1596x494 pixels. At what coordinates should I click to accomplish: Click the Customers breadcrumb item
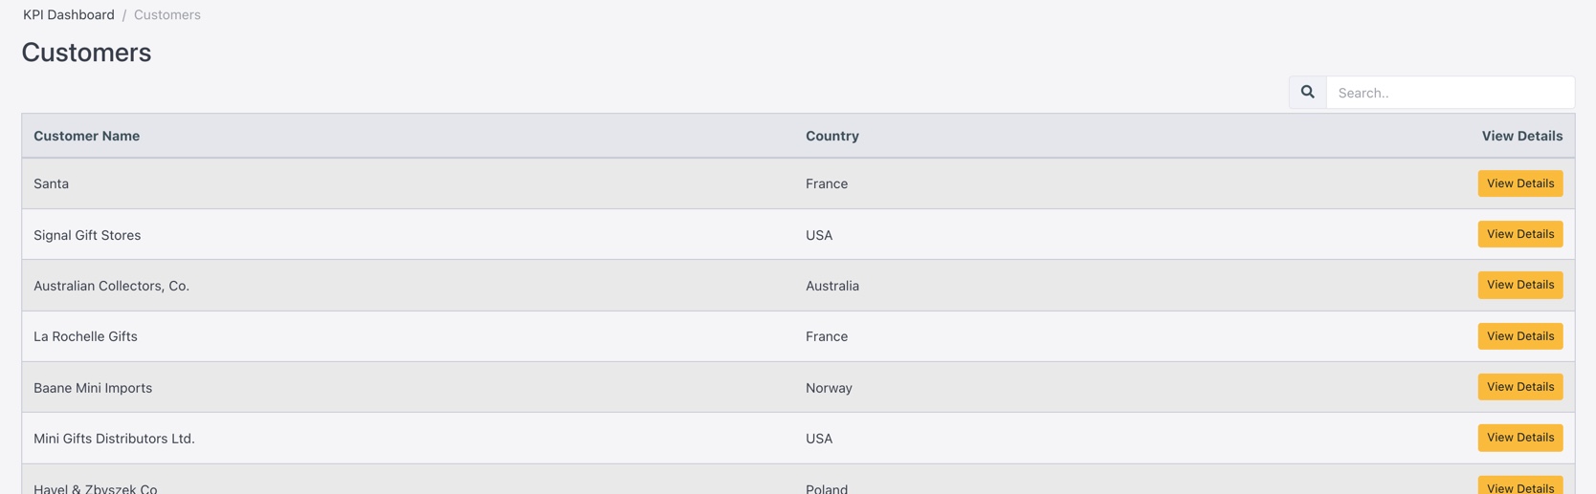(x=167, y=14)
